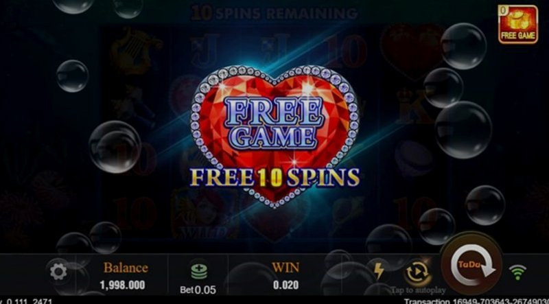Click the WIN amount display
549x304 pixels.
[x=286, y=285]
